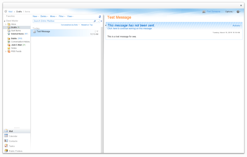
Task: Click the RSS Feeds folder icon
Action: [9, 51]
